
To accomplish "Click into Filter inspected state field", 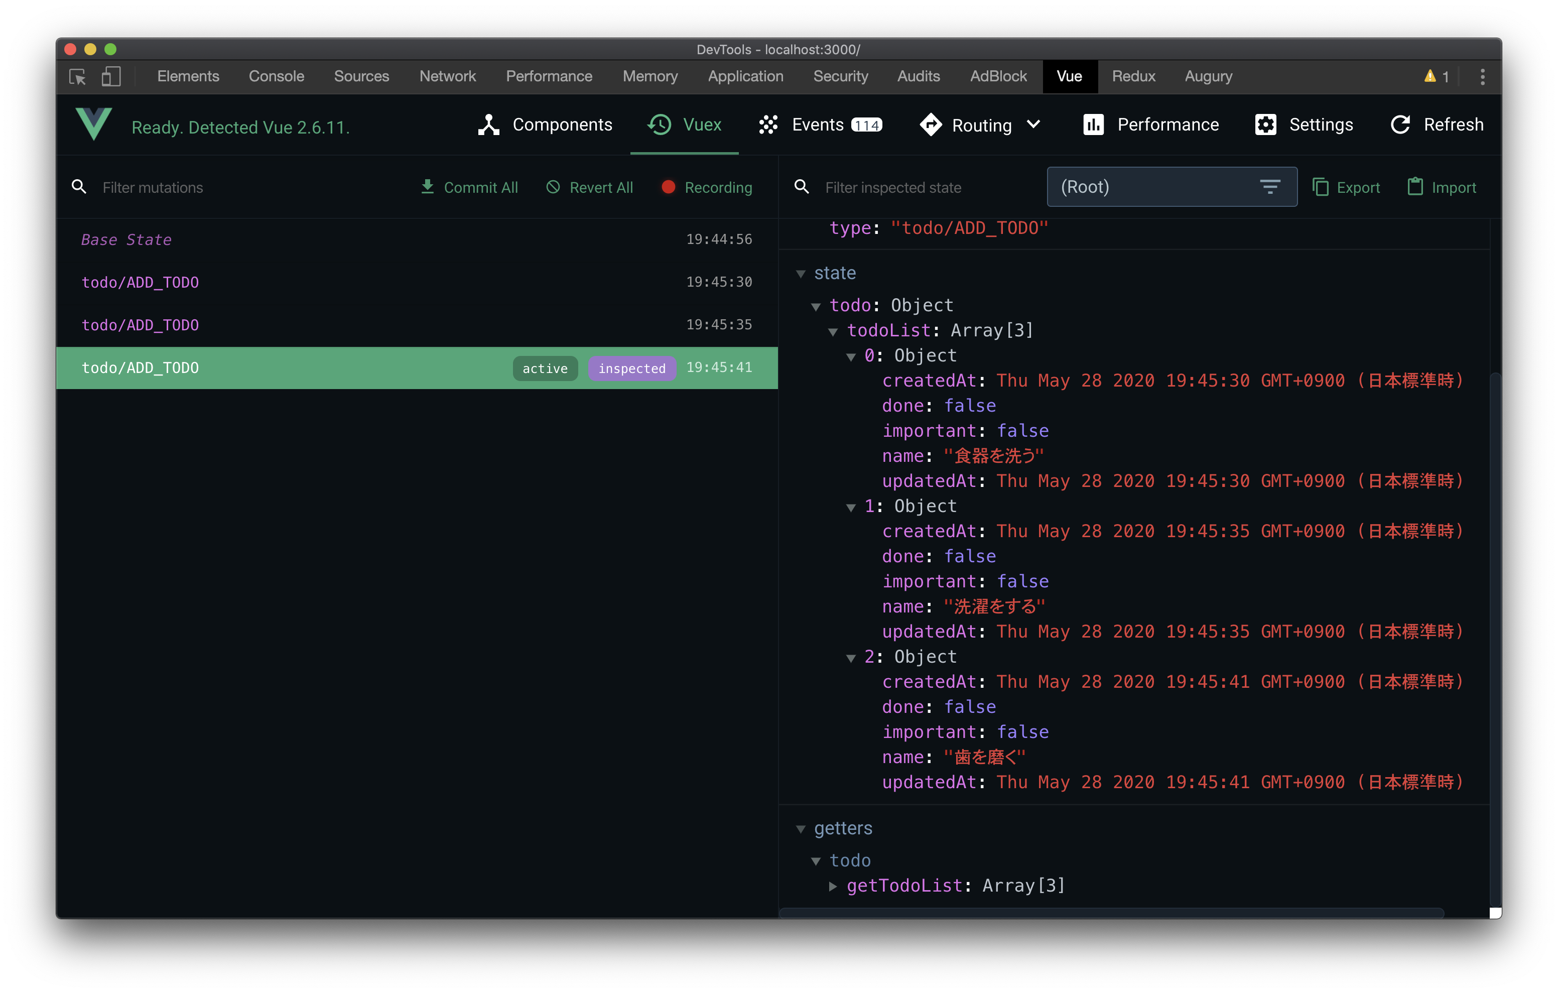I will pos(930,187).
